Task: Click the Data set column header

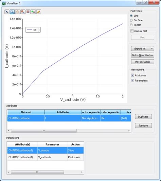Action: pos(26,112)
